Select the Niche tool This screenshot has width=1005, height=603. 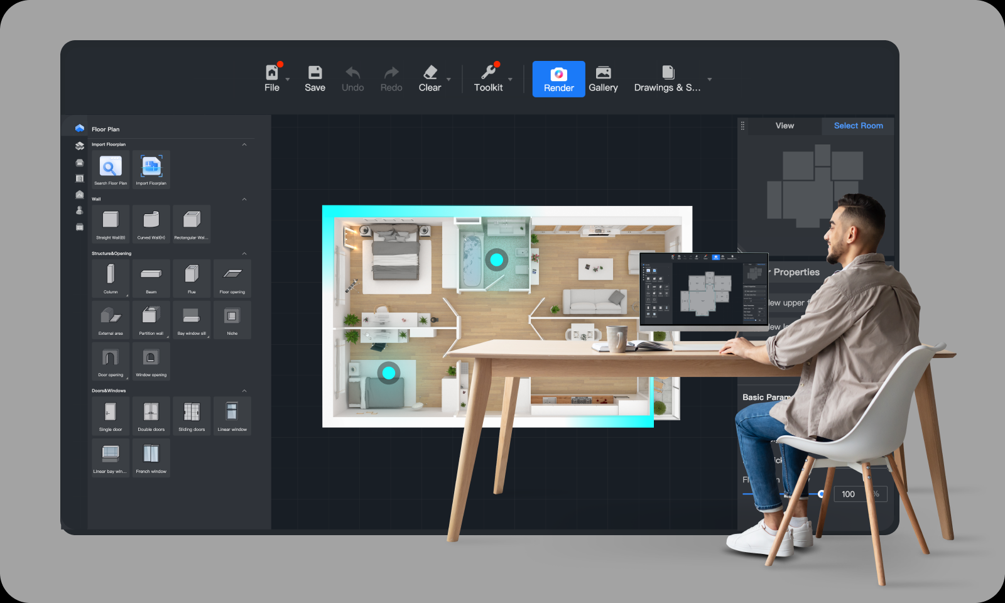(232, 320)
